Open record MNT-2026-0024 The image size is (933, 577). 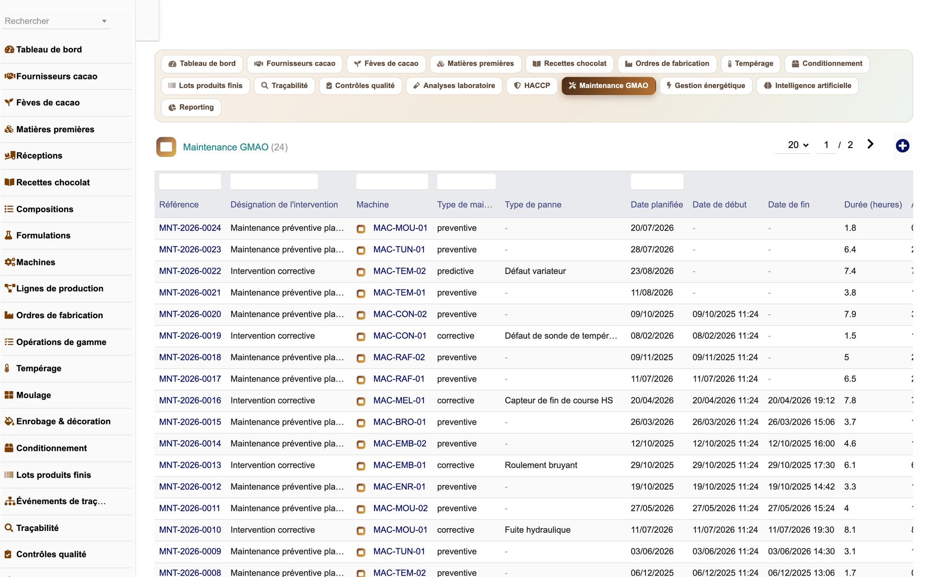click(x=190, y=228)
